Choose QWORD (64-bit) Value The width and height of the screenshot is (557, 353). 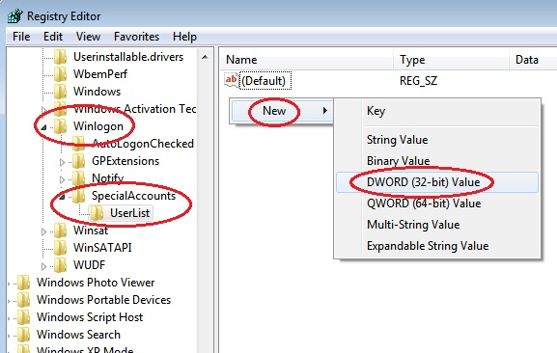437,204
